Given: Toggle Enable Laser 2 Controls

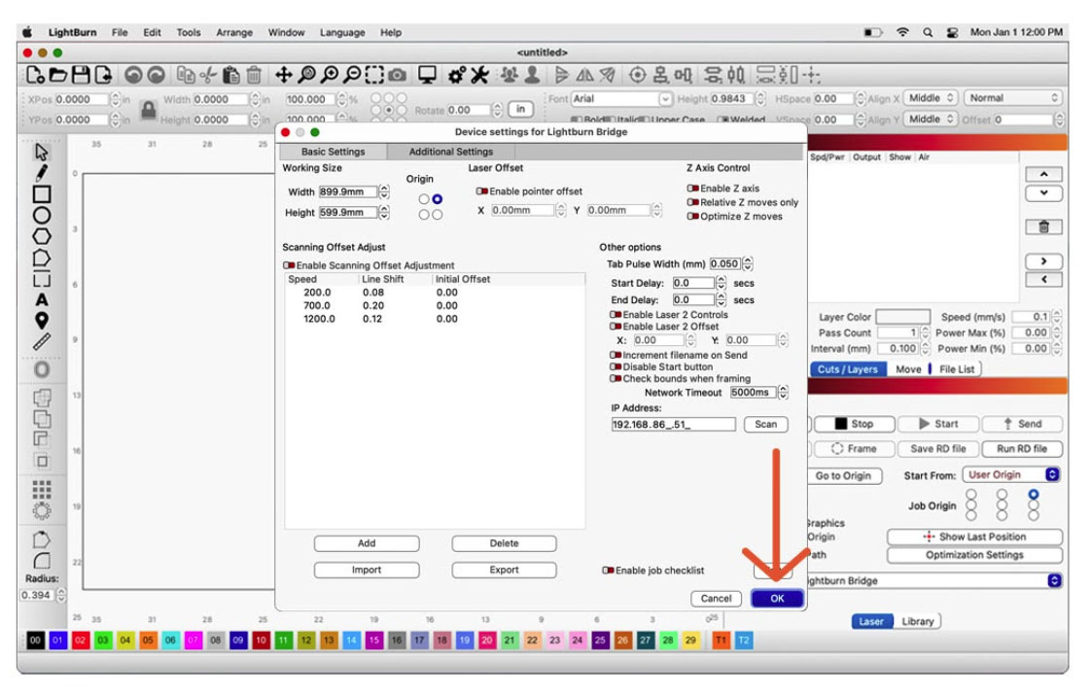Looking at the screenshot, I should click(615, 315).
